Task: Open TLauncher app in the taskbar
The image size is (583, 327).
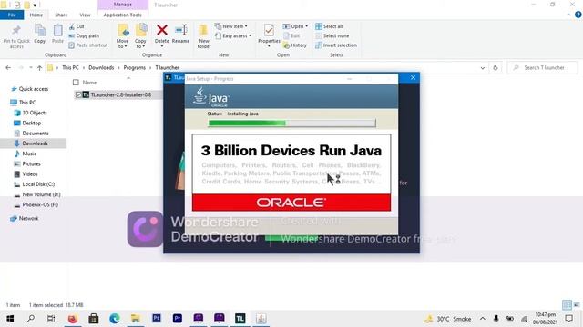Action: point(240,319)
